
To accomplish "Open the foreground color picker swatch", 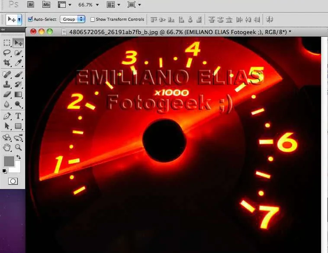I will 9,161.
